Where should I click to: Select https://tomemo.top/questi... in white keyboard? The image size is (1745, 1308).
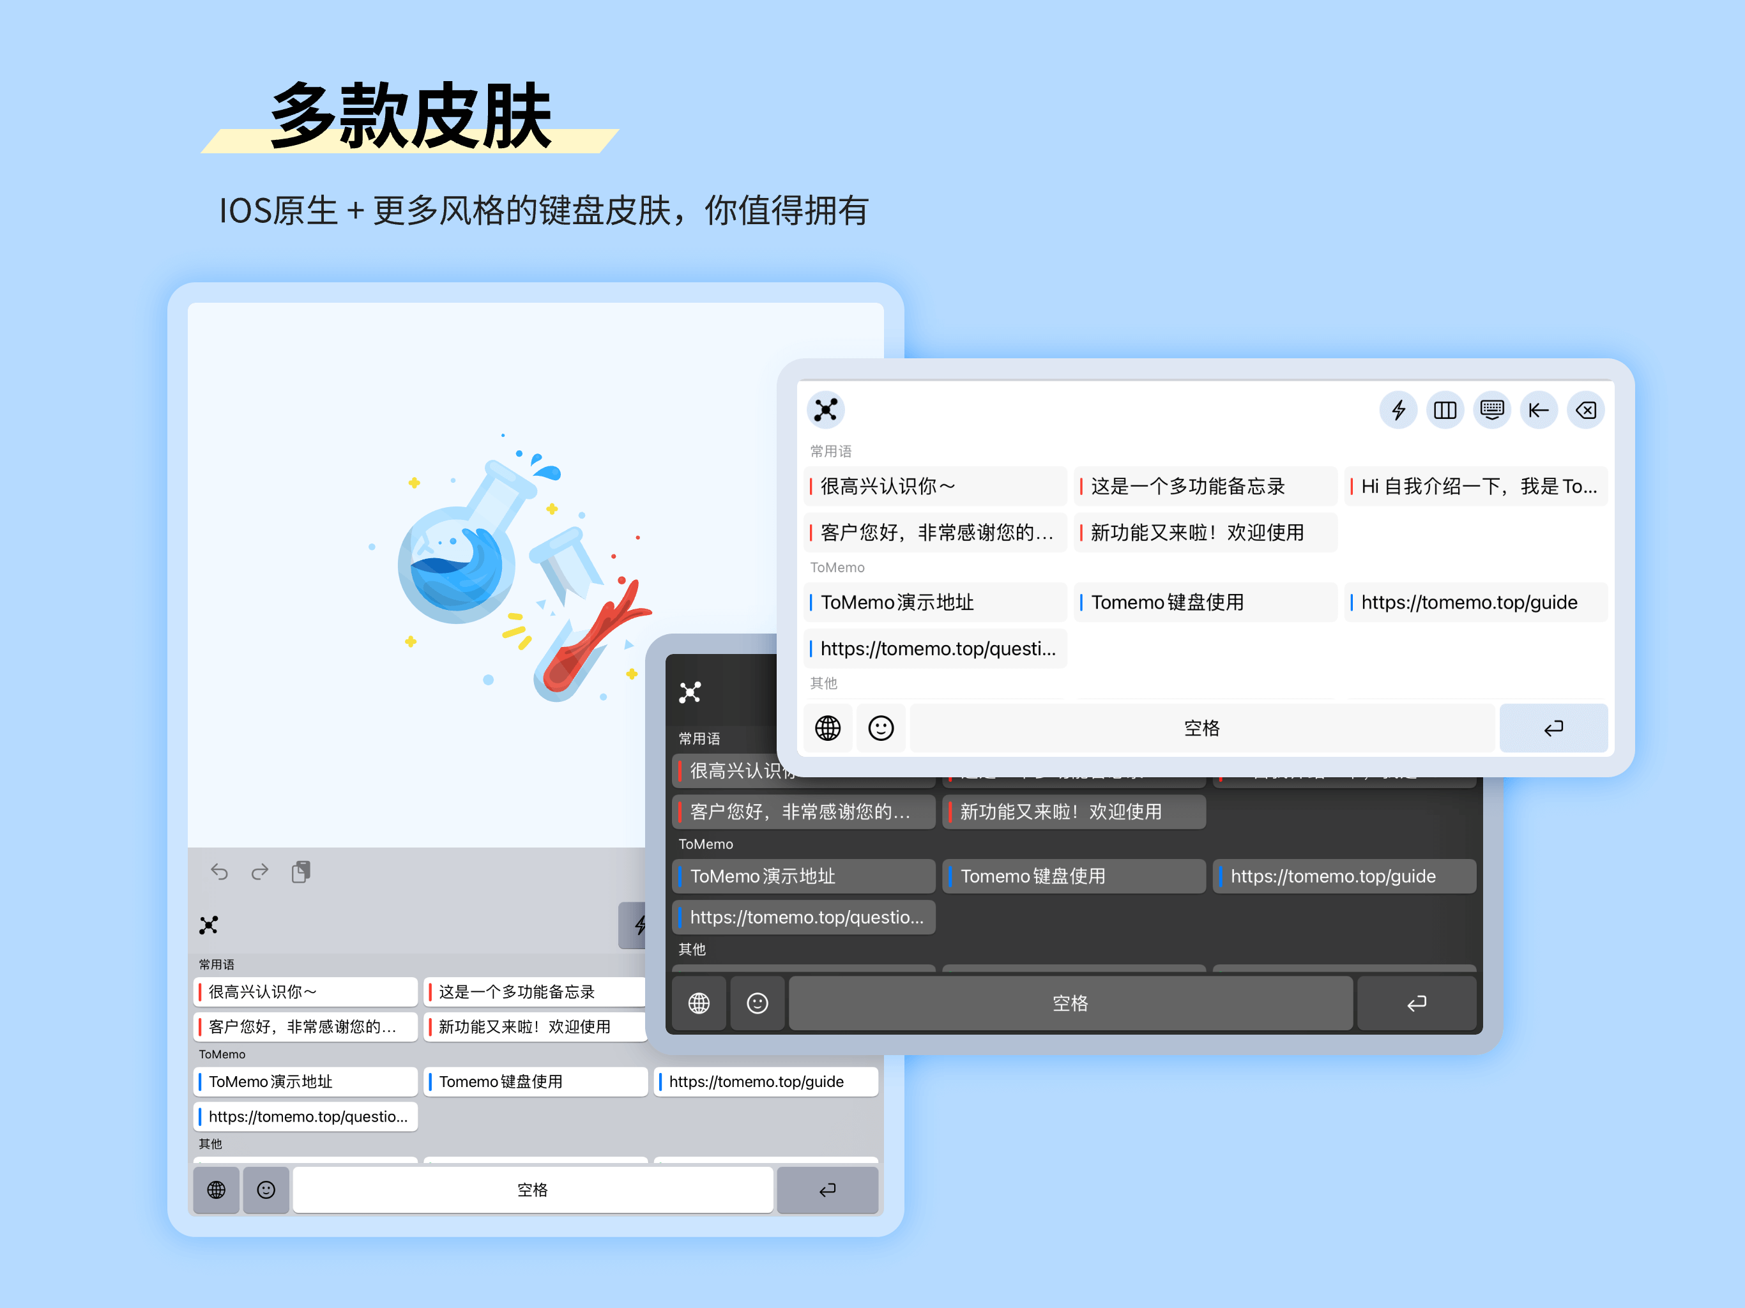pos(936,648)
